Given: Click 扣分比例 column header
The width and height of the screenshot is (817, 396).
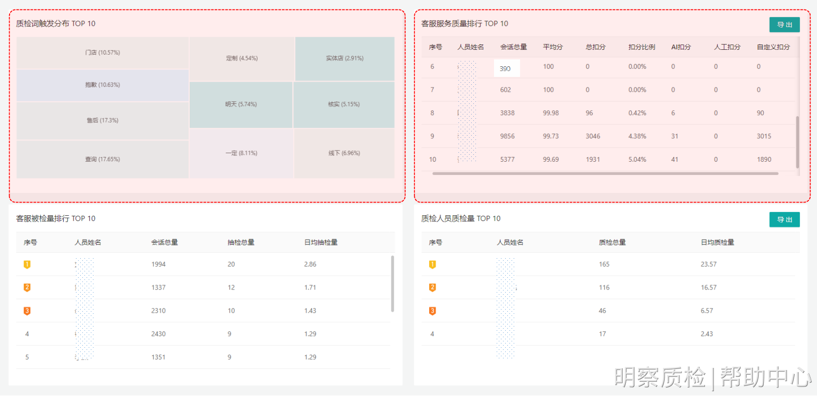Looking at the screenshot, I should (642, 47).
